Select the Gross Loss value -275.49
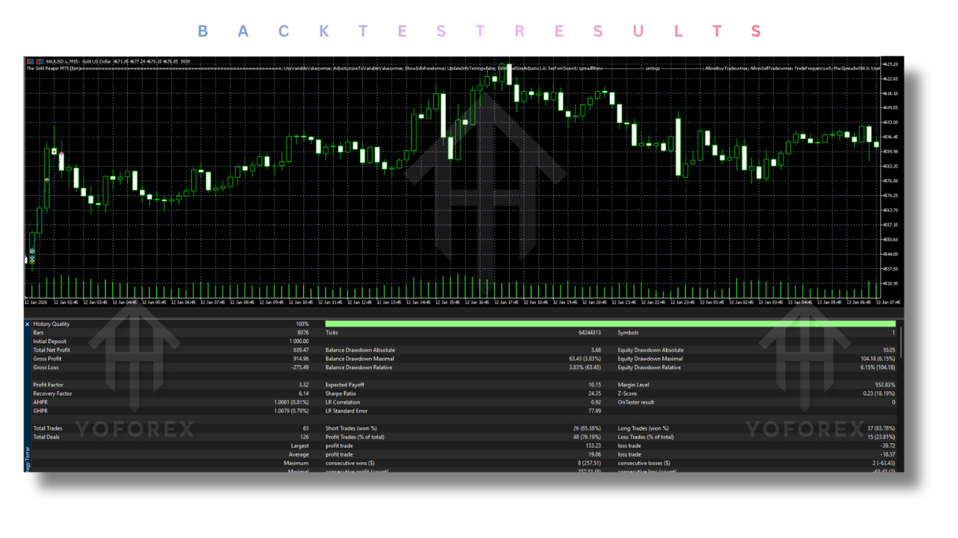958x538 pixels. pos(300,368)
